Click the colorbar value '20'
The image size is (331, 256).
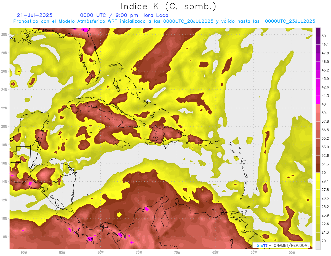pyautogui.click(x=324, y=241)
